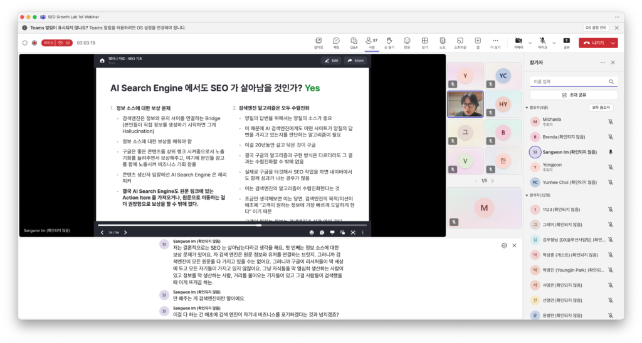Select the large M participant tile
This screenshot has height=343, width=642.
(x=484, y=208)
